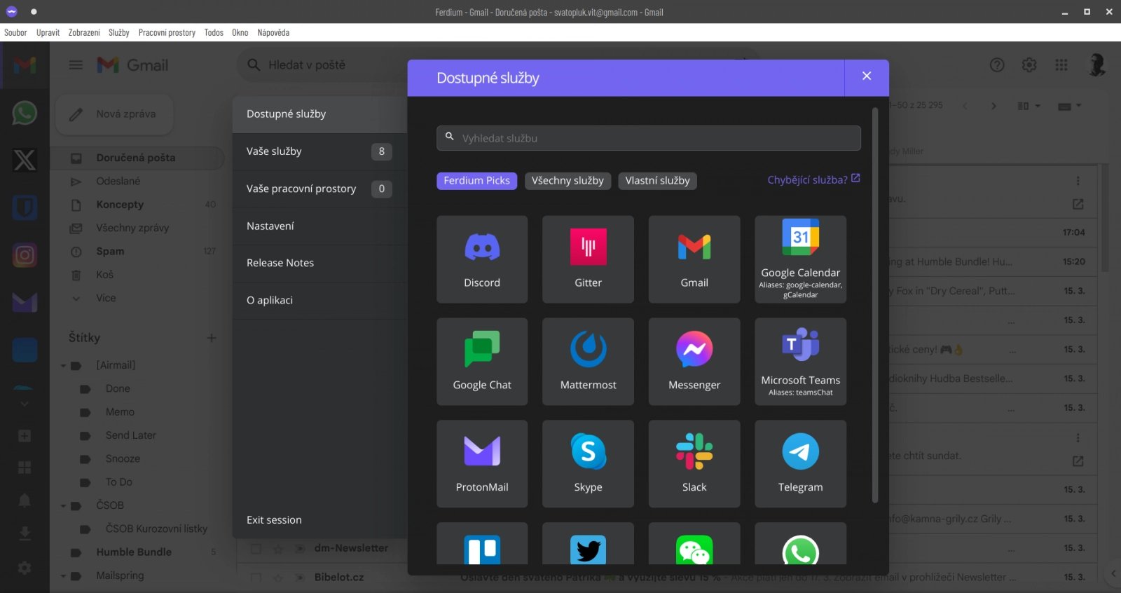Add the Gmail service tile
The image size is (1121, 593).
pos(694,259)
